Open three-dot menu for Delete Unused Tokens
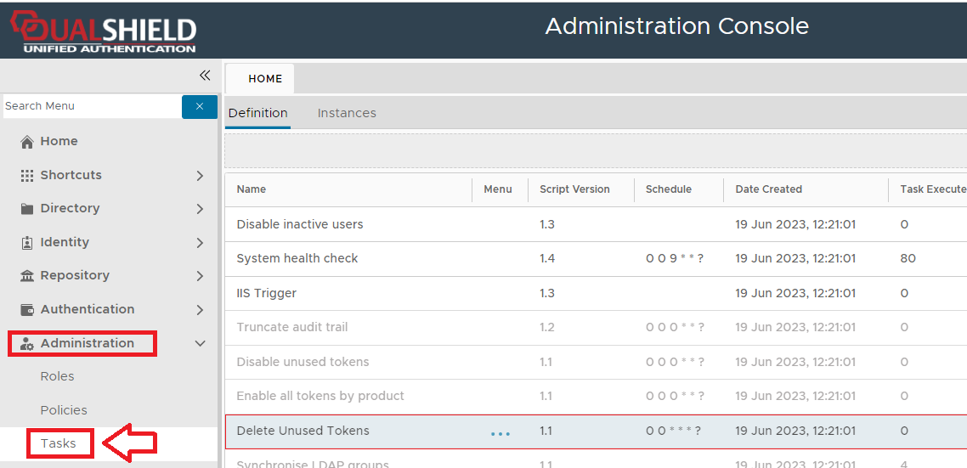 [500, 433]
